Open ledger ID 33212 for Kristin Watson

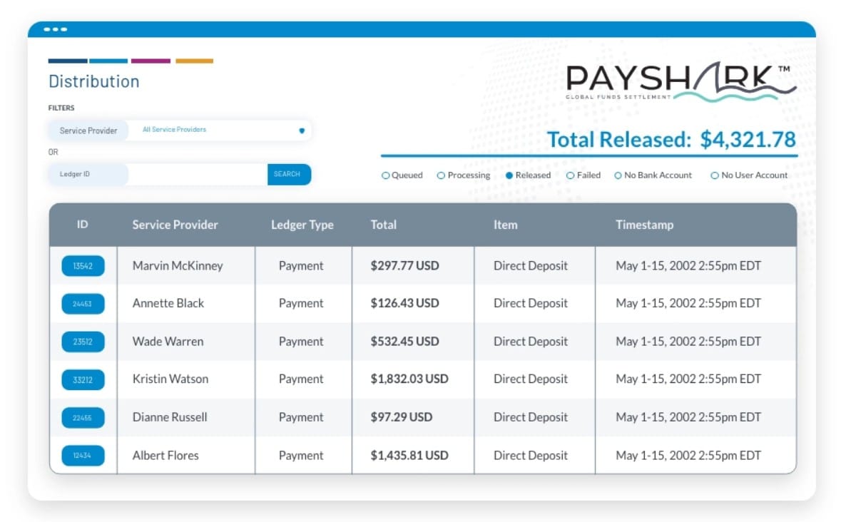[83, 379]
